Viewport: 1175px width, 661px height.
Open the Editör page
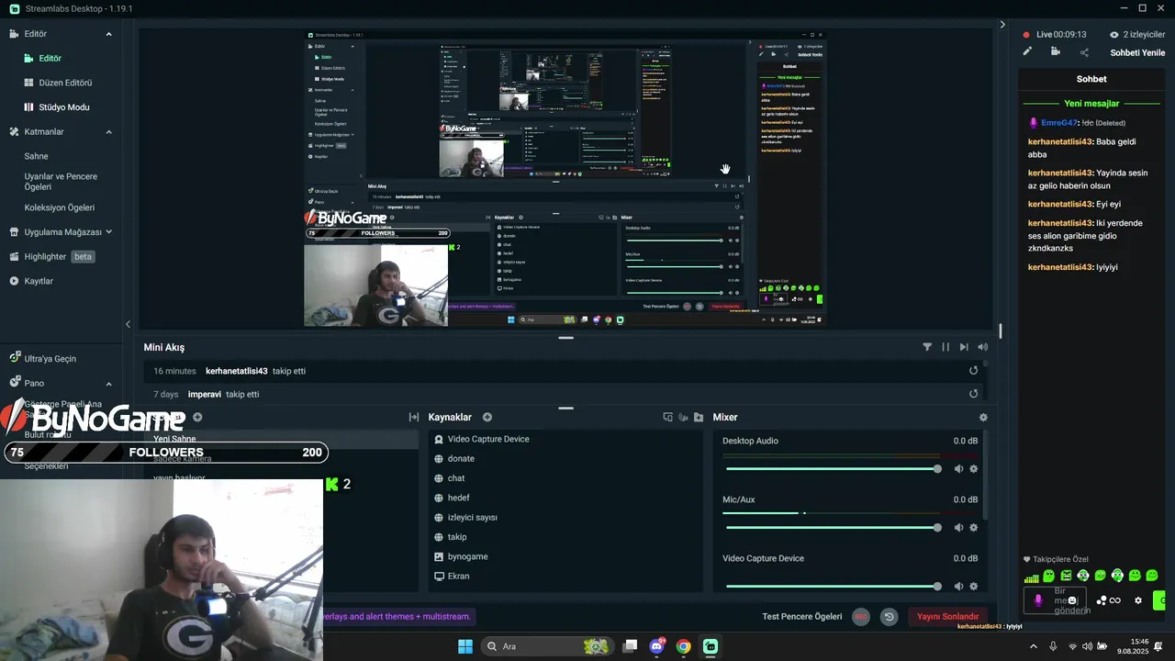click(50, 58)
